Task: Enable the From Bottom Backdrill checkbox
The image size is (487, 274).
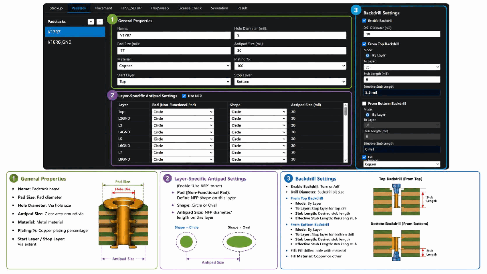Action: pos(364,103)
